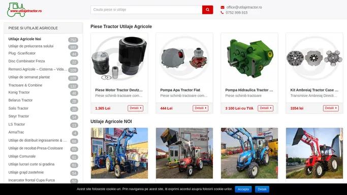Click Detalii for the 1.365 Lei product

[136, 108]
